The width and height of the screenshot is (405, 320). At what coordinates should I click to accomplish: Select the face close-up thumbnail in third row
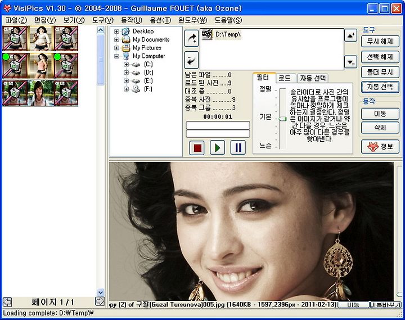pos(40,93)
